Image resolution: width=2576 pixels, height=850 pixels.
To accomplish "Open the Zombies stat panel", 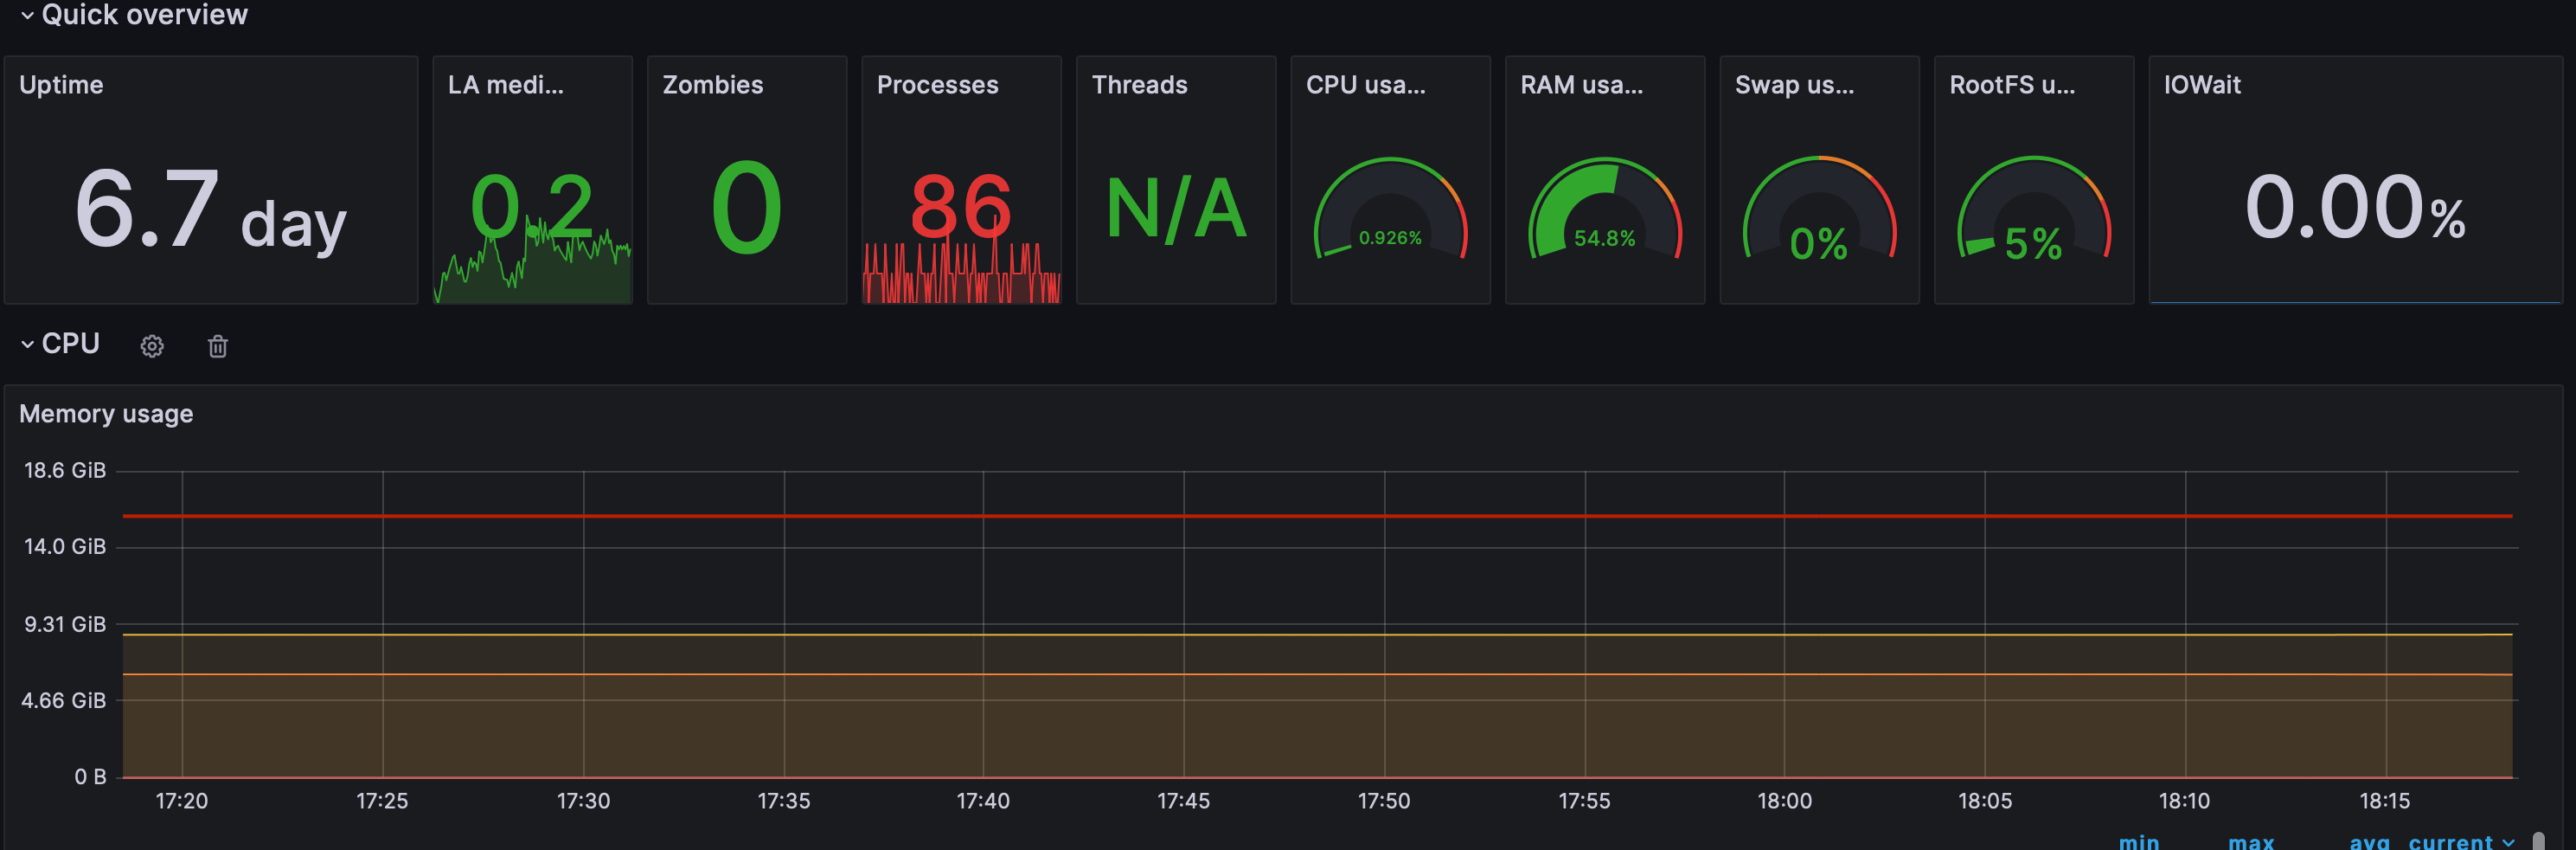I will pyautogui.click(x=747, y=180).
